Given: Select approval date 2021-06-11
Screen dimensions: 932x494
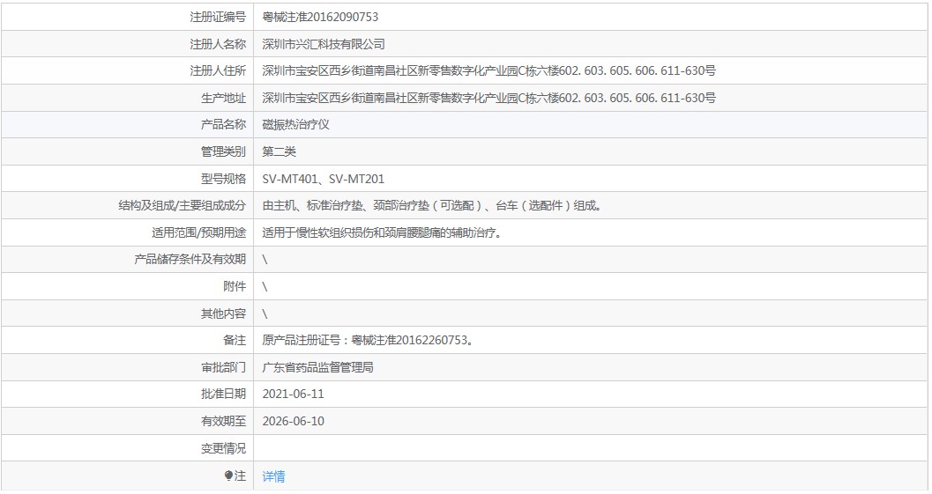Looking at the screenshot, I should click(293, 394).
